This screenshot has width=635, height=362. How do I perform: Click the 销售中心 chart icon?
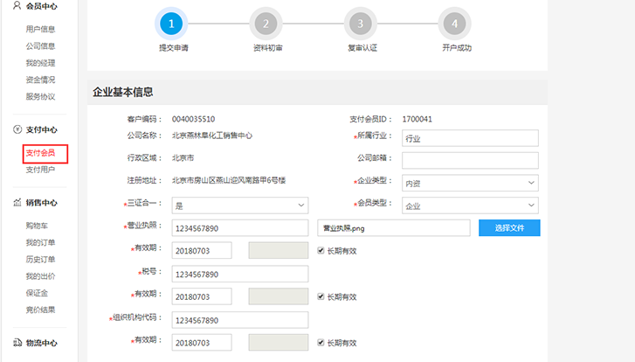(x=17, y=202)
